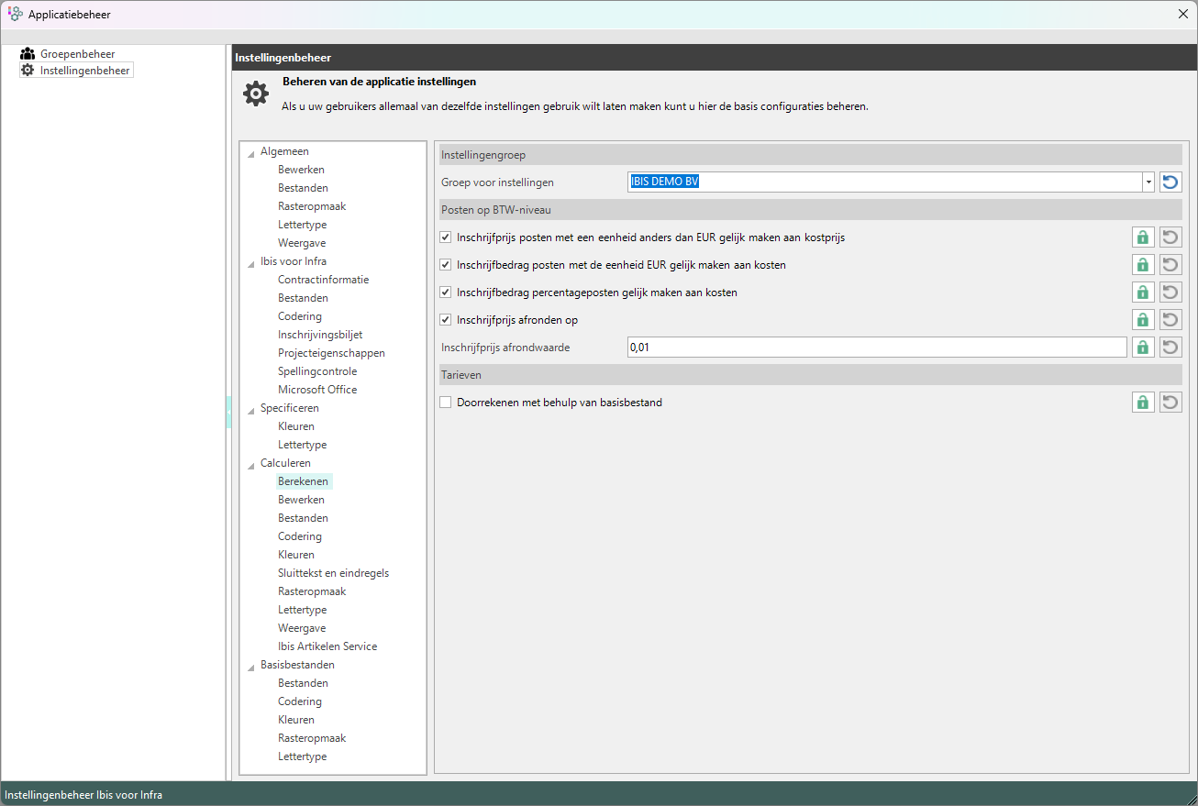Collapse the 'Calculeren' tree node
The height and width of the screenshot is (806, 1198).
251,464
